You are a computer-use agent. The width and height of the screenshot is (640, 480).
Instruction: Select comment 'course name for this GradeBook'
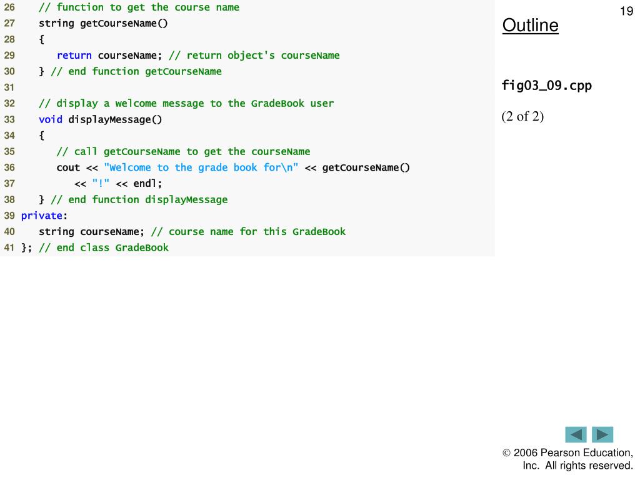coord(248,232)
